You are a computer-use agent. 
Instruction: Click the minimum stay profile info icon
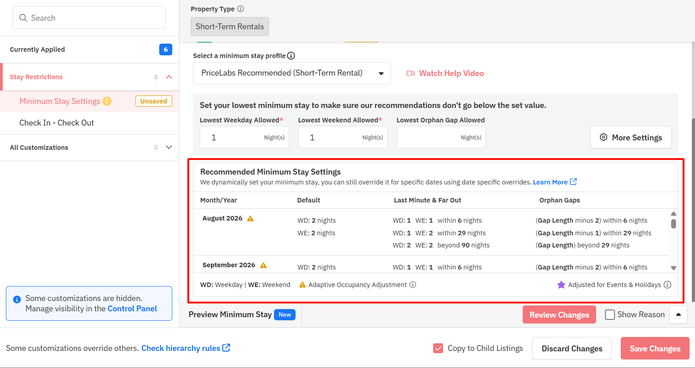click(x=291, y=56)
